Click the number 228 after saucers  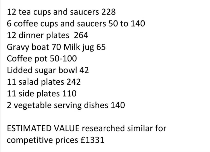coord(109,12)
